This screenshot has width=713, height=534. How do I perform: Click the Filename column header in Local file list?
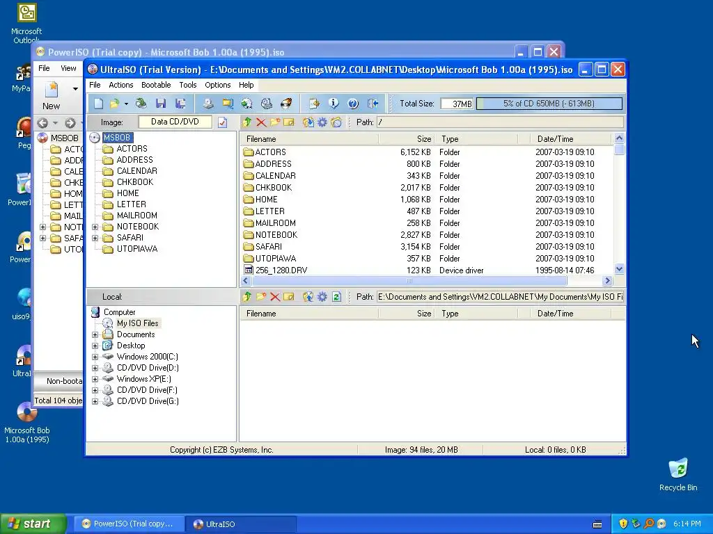click(x=309, y=314)
